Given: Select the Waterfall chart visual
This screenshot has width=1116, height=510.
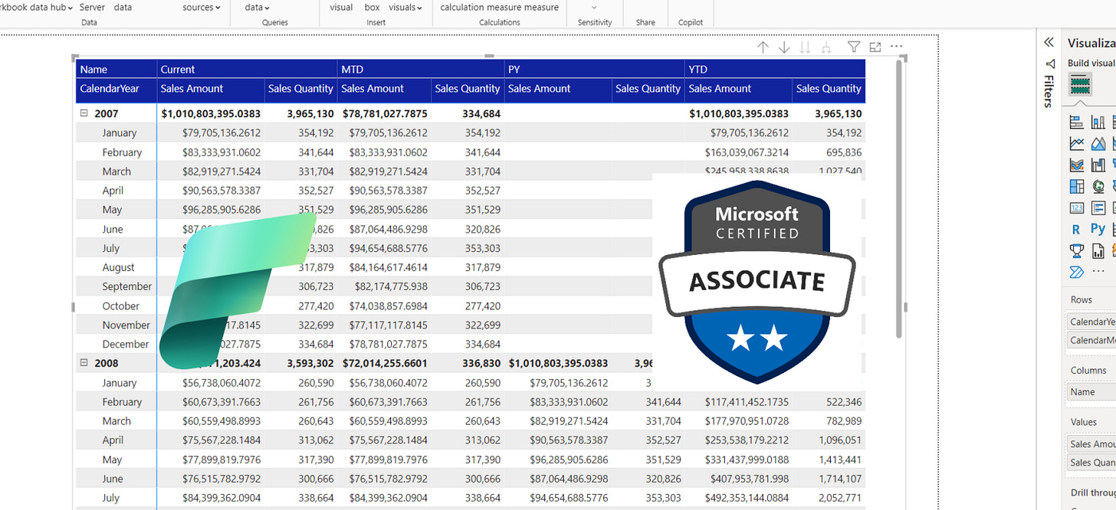Looking at the screenshot, I should 1098,165.
